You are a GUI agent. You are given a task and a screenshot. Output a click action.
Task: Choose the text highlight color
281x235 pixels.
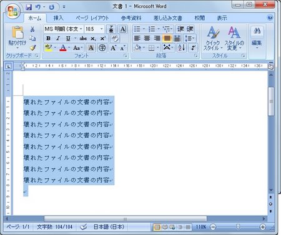49,48
